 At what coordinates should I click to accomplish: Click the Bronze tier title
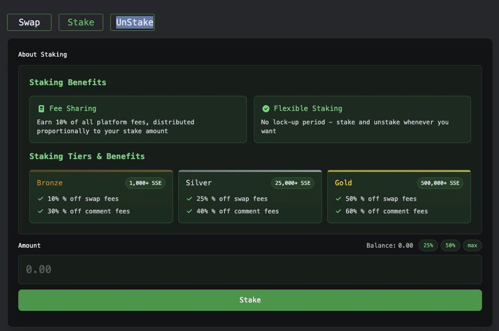pos(50,183)
